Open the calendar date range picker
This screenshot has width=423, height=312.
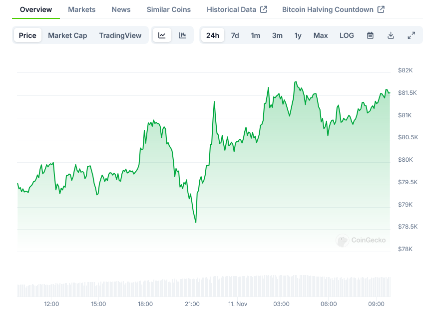(x=370, y=35)
